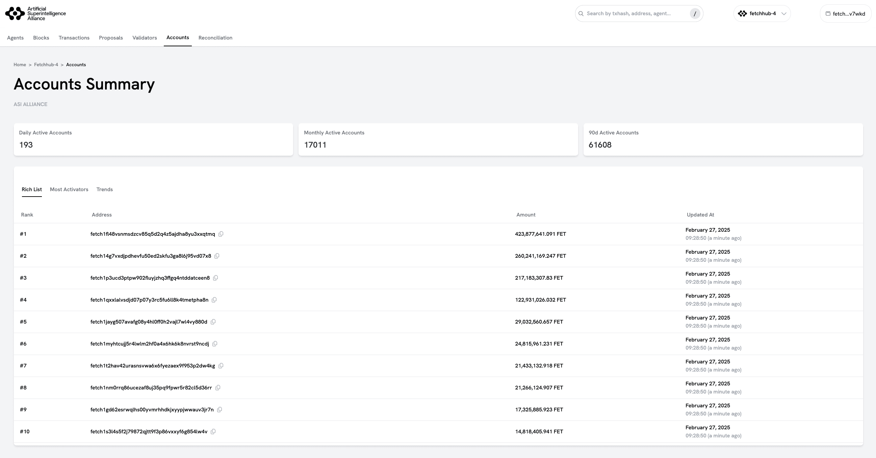Viewport: 876px width, 458px height.
Task: Click the Home breadcrumb link
Action: pos(20,65)
